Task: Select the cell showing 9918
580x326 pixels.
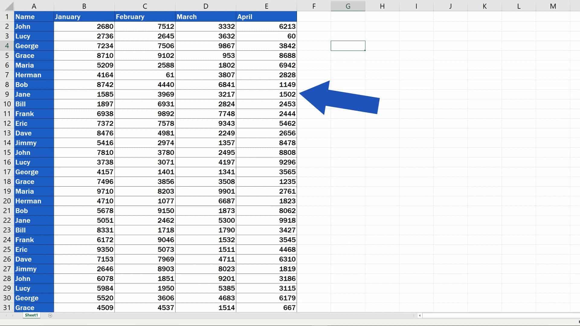Action: coord(266,220)
